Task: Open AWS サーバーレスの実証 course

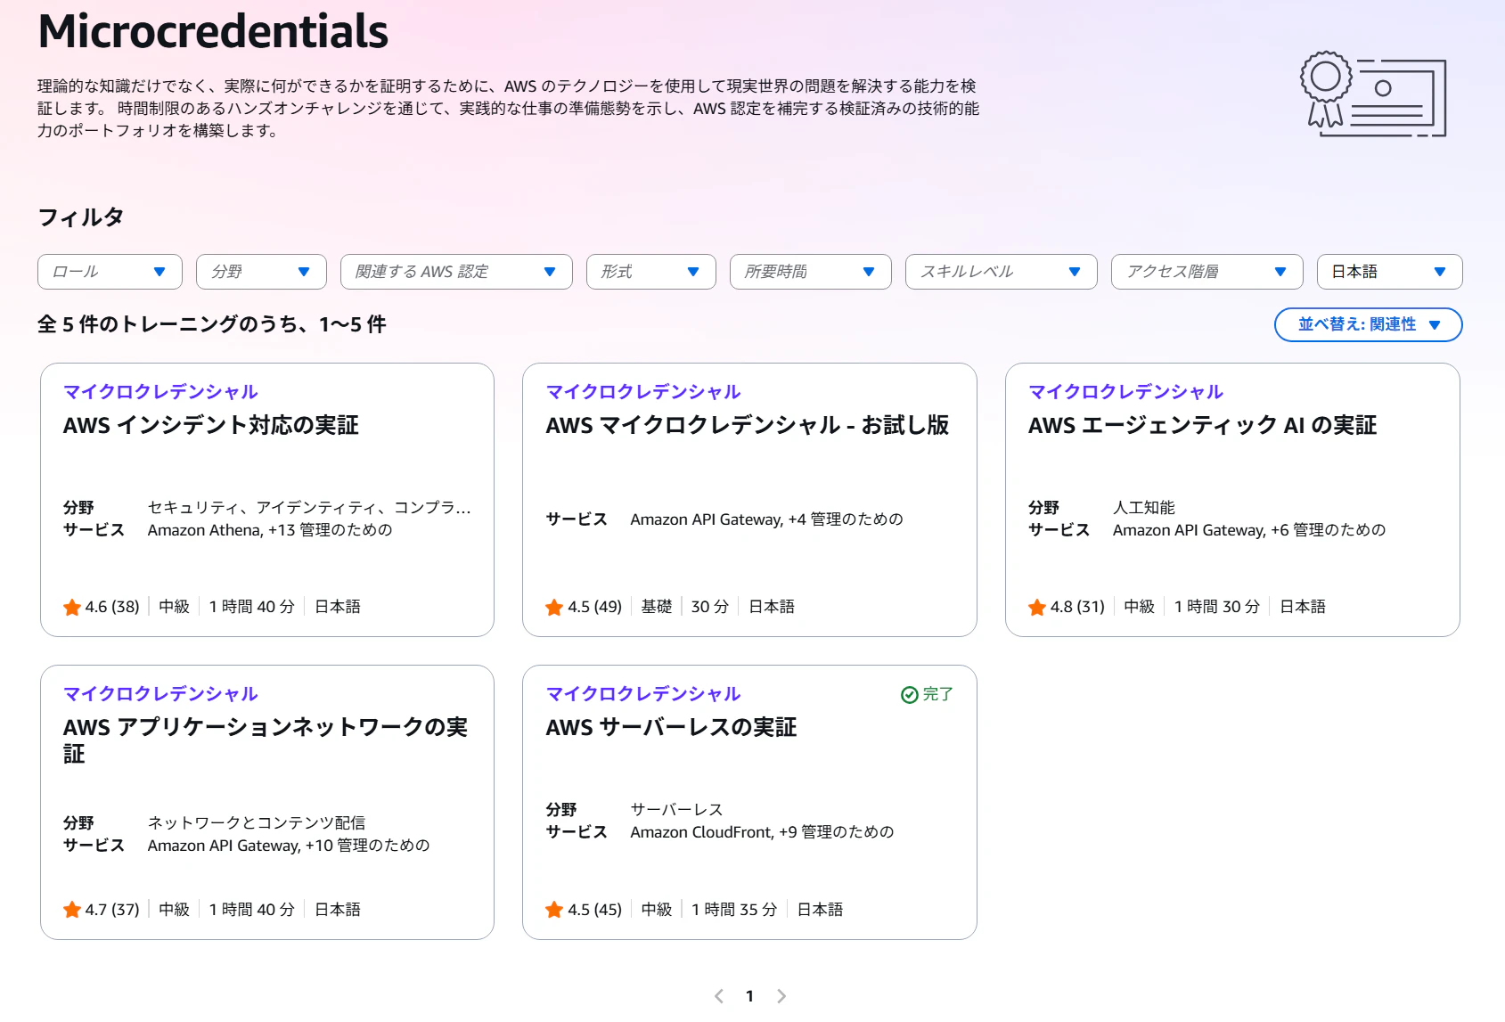Action: (x=672, y=727)
